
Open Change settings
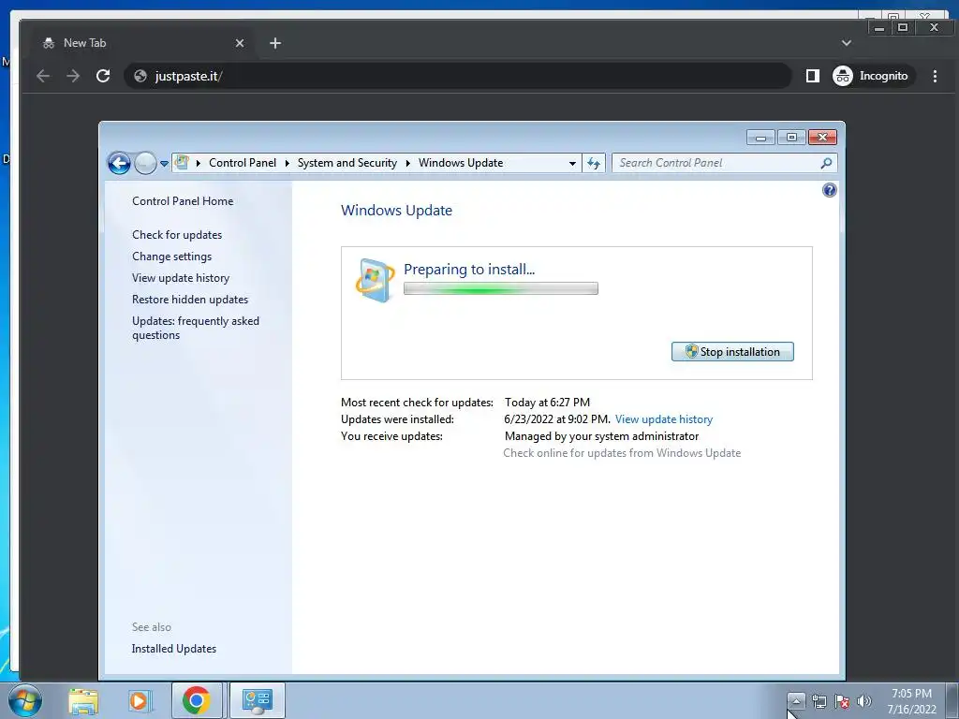tap(172, 257)
